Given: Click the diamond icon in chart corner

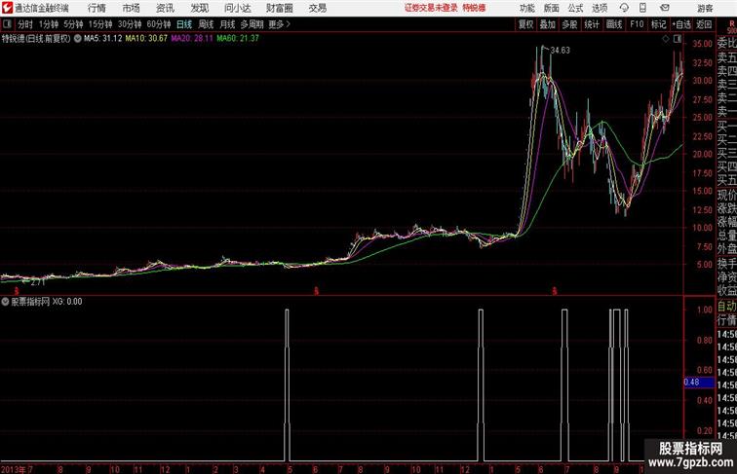Looking at the screenshot, I should (666, 39).
